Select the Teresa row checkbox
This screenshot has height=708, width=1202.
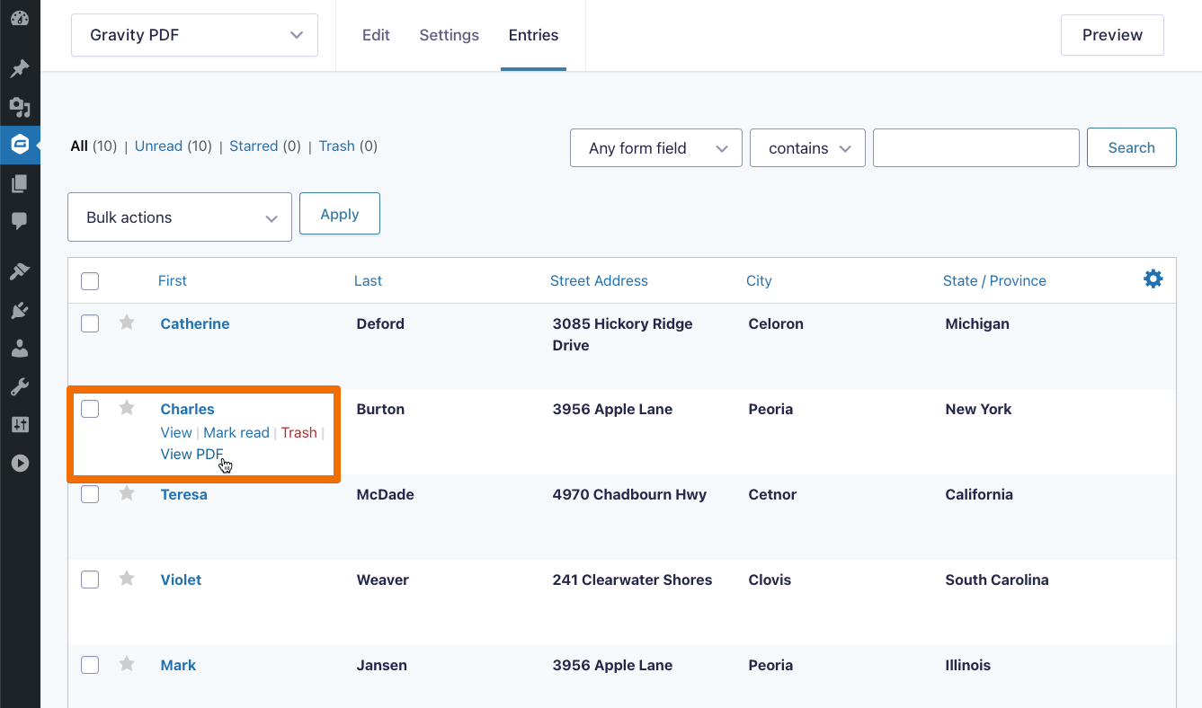[90, 494]
